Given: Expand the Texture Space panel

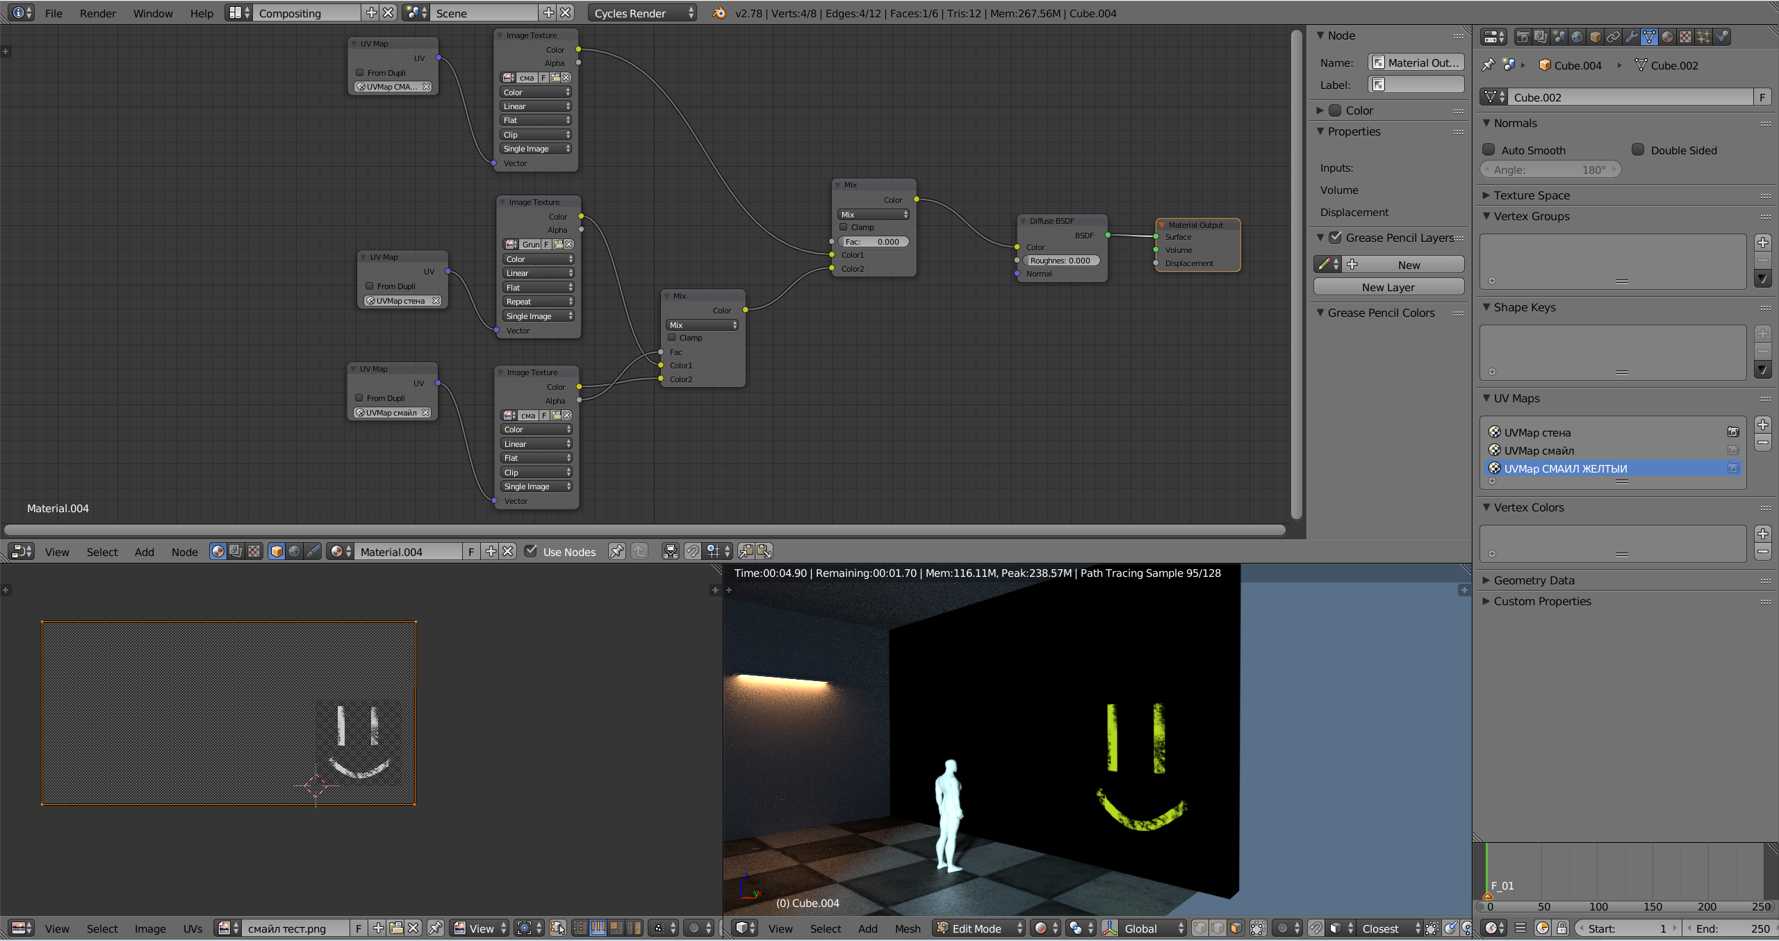Looking at the screenshot, I should coord(1531,195).
